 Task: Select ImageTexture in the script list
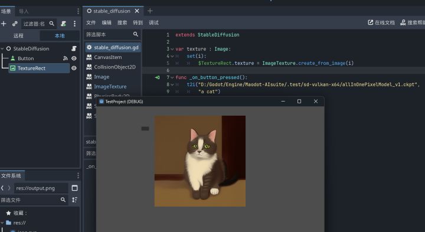pyautogui.click(x=110, y=87)
